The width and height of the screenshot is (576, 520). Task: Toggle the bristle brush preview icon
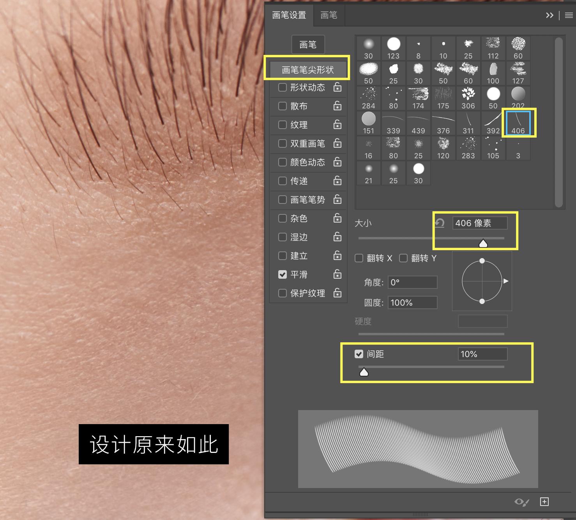[521, 502]
